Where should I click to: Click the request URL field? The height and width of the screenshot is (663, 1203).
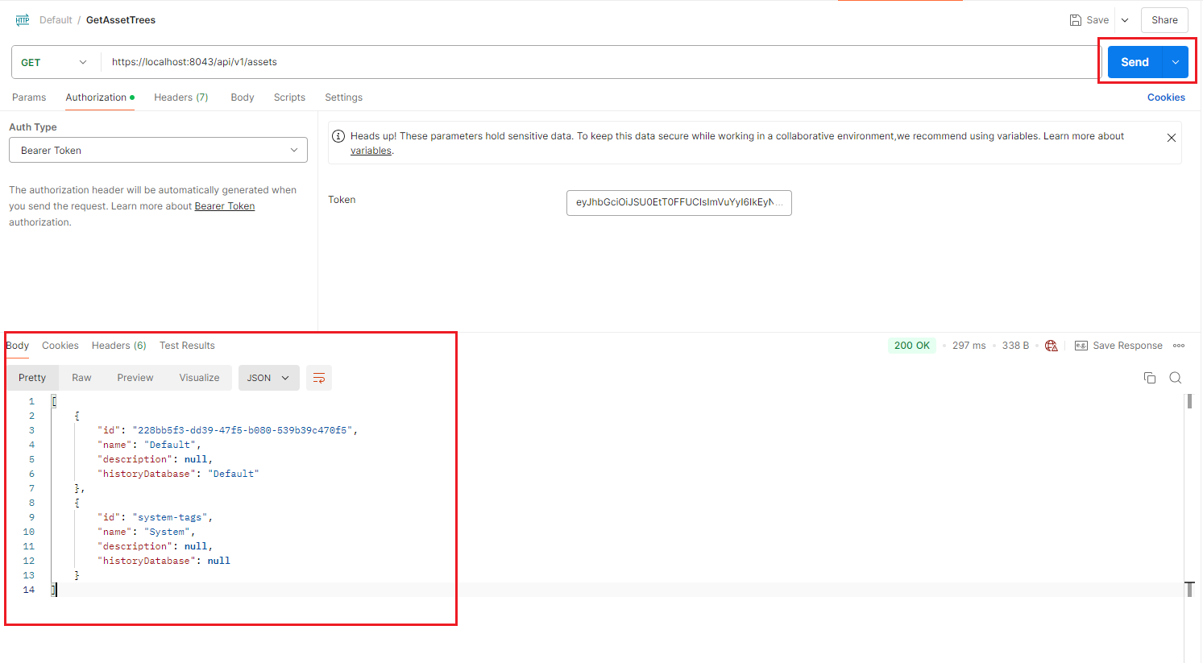(x=596, y=62)
